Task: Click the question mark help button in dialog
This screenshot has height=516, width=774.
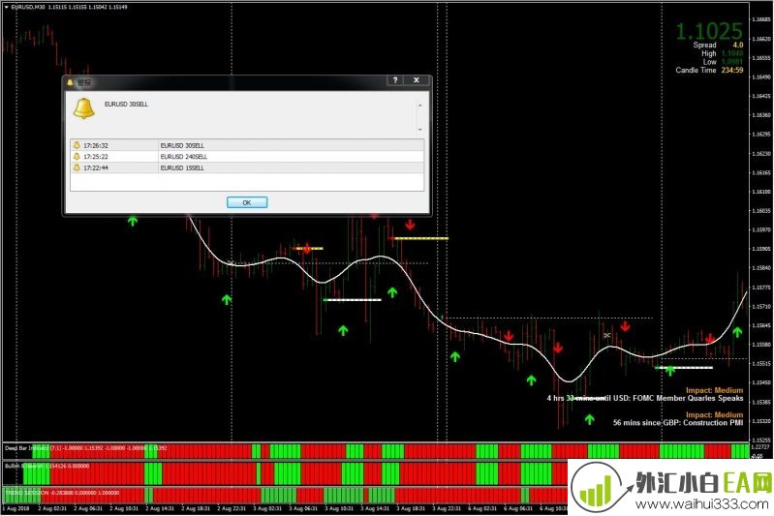Action: [x=395, y=80]
